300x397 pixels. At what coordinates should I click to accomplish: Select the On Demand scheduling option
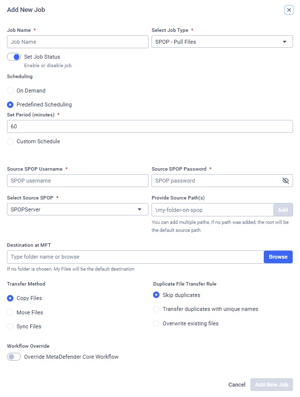pos(10,91)
